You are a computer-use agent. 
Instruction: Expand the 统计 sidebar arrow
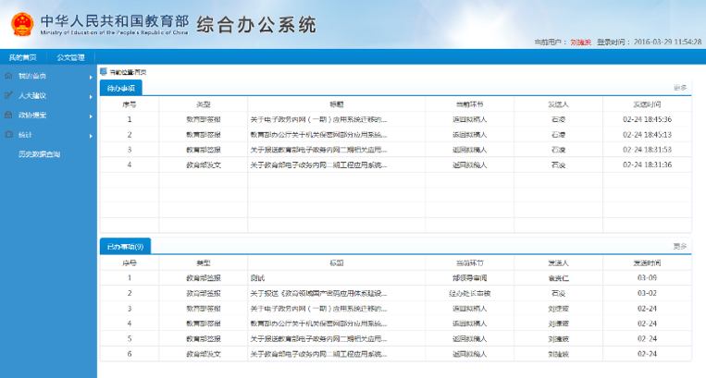(x=91, y=136)
